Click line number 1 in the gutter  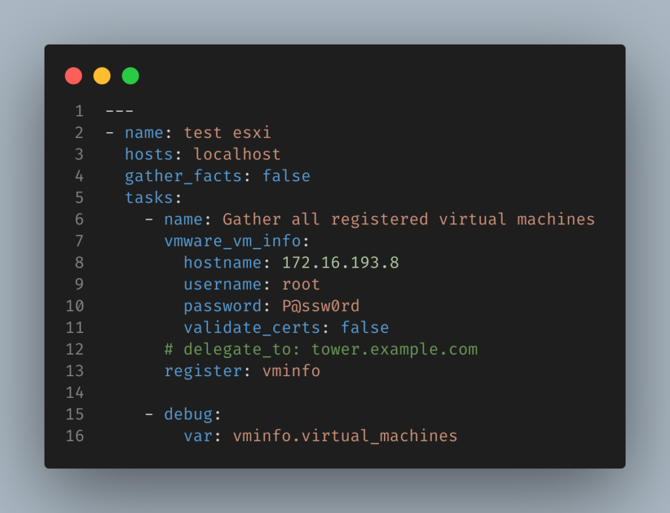point(79,111)
